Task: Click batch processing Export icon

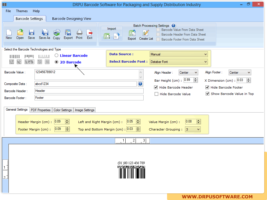Action: coord(132,33)
